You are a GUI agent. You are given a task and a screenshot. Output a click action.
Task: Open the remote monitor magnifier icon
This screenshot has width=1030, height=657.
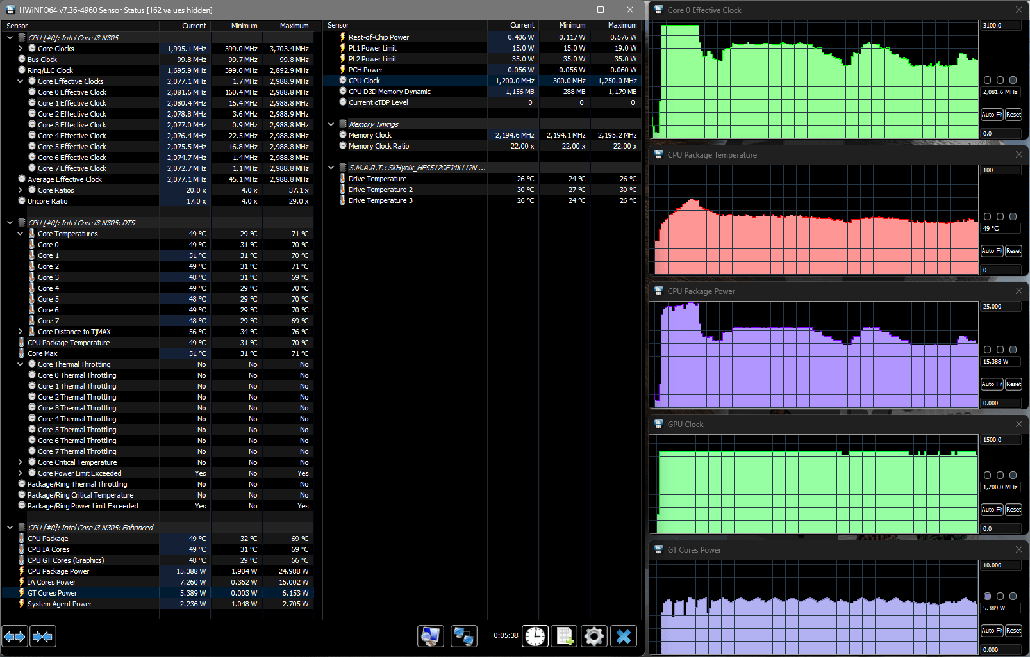431,636
